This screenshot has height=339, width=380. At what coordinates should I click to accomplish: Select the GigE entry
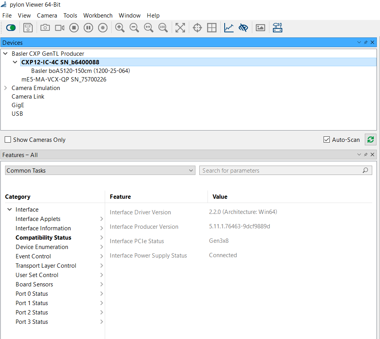[x=18, y=105]
